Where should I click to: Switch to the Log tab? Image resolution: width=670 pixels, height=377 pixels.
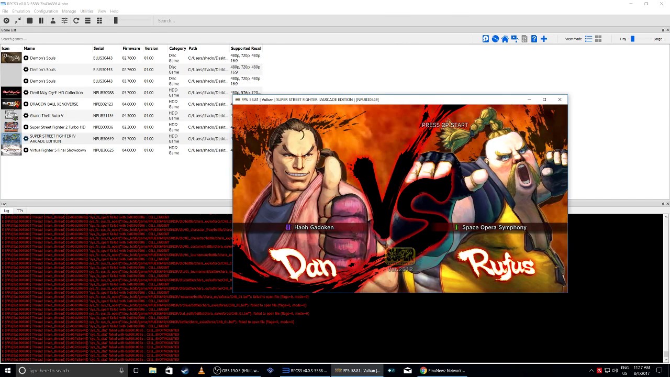pyautogui.click(x=6, y=210)
